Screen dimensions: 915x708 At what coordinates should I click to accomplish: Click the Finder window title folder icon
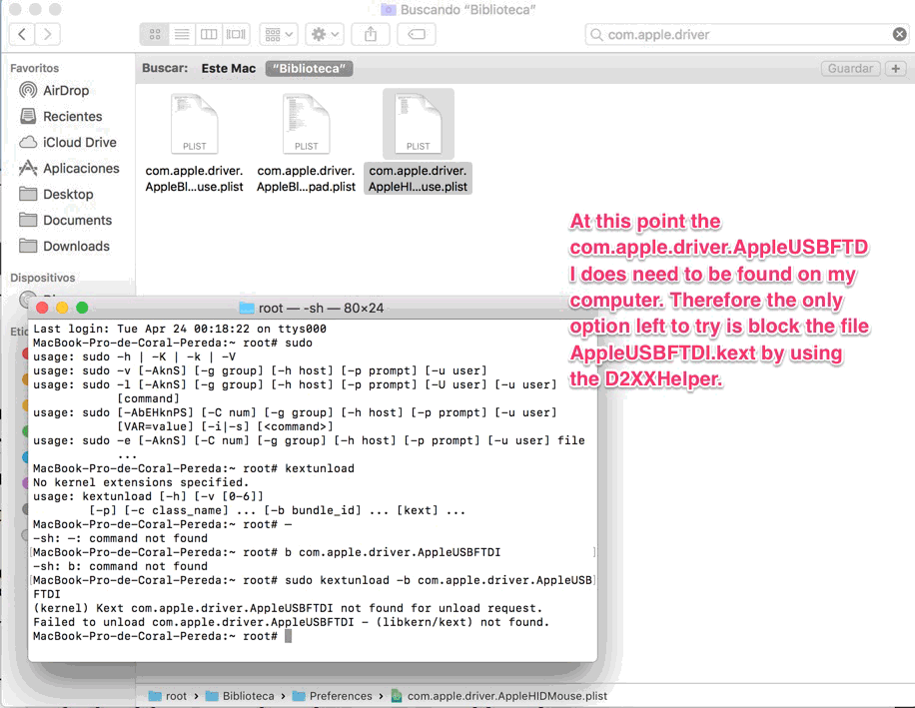coord(388,9)
